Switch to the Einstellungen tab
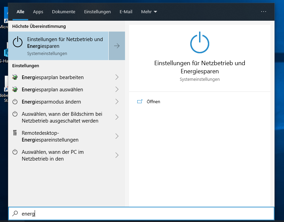284x222 pixels. click(x=97, y=12)
